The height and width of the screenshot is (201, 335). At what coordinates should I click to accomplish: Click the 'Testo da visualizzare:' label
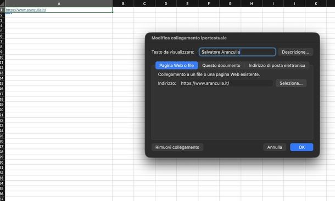pos(173,52)
